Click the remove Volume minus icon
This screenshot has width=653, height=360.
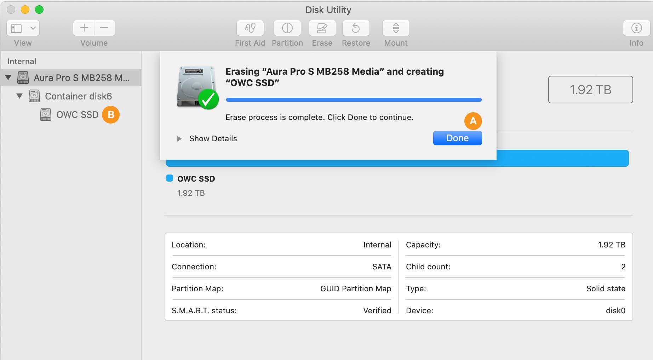pyautogui.click(x=104, y=28)
